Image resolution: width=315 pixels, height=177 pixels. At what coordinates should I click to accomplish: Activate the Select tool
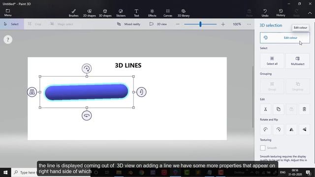click(x=12, y=24)
